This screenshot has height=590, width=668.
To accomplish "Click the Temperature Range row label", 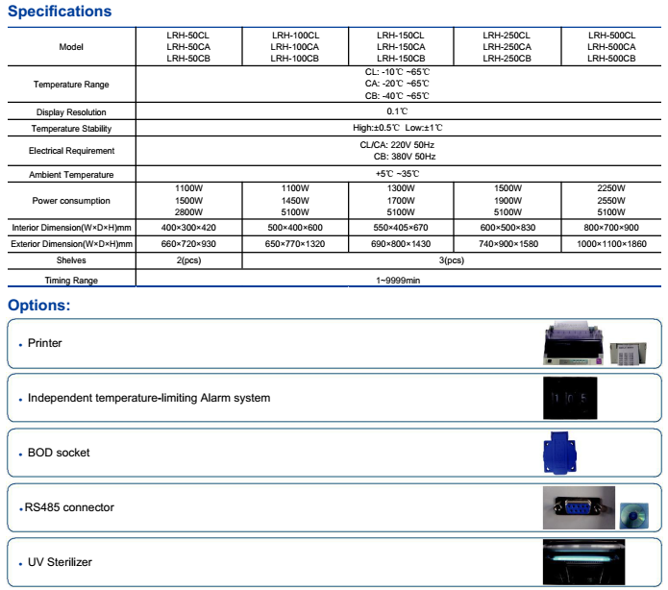I will [x=71, y=85].
